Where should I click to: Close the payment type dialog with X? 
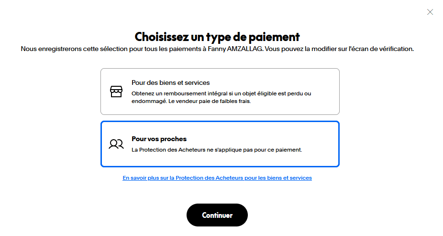(x=430, y=12)
